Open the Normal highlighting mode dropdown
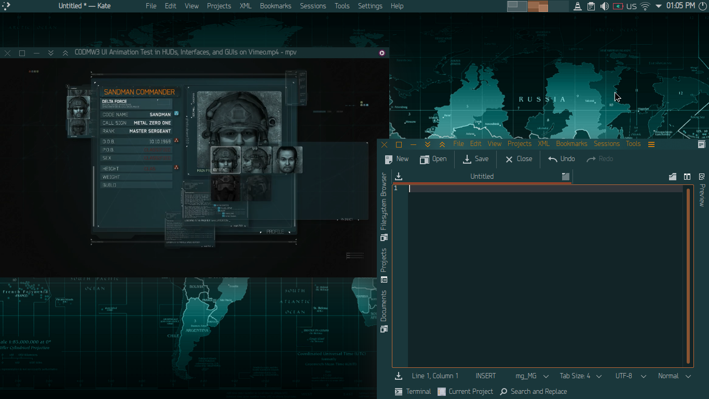Viewport: 709px width, 399px height. coord(674,376)
